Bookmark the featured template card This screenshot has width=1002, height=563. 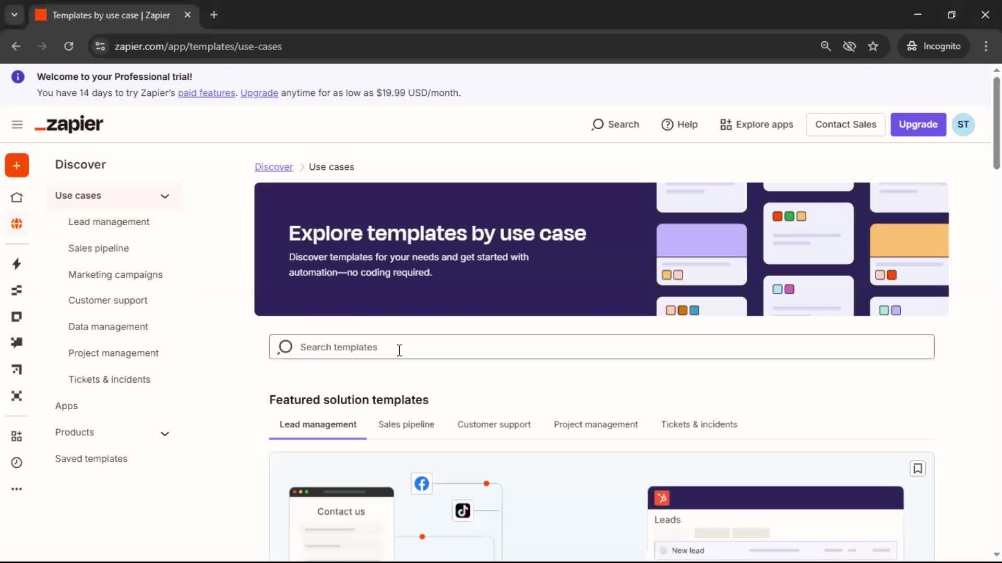pos(917,469)
